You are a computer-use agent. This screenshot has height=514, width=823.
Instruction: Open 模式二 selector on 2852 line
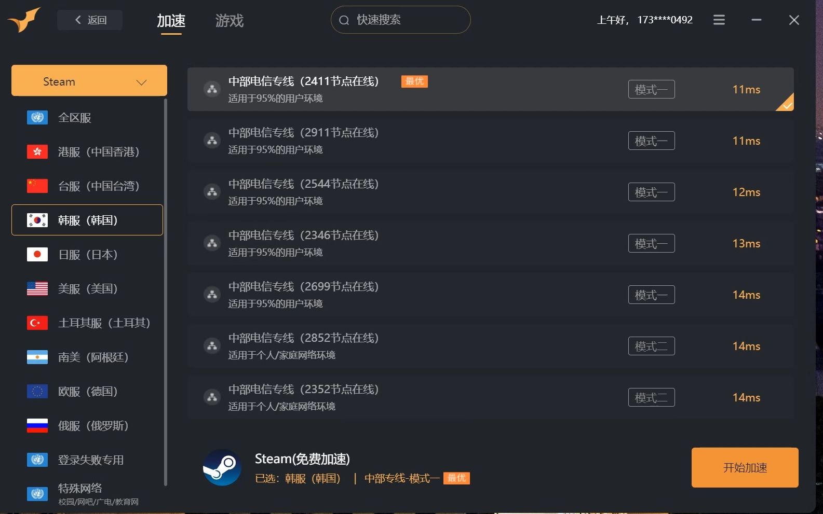651,346
